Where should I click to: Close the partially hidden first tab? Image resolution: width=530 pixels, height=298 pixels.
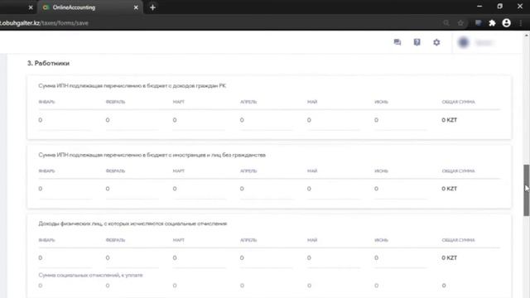click(31, 7)
